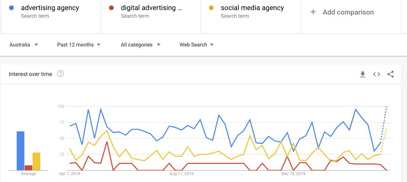Click the Interest over time heading
Viewport: 407px width, 182px height.
[31, 74]
